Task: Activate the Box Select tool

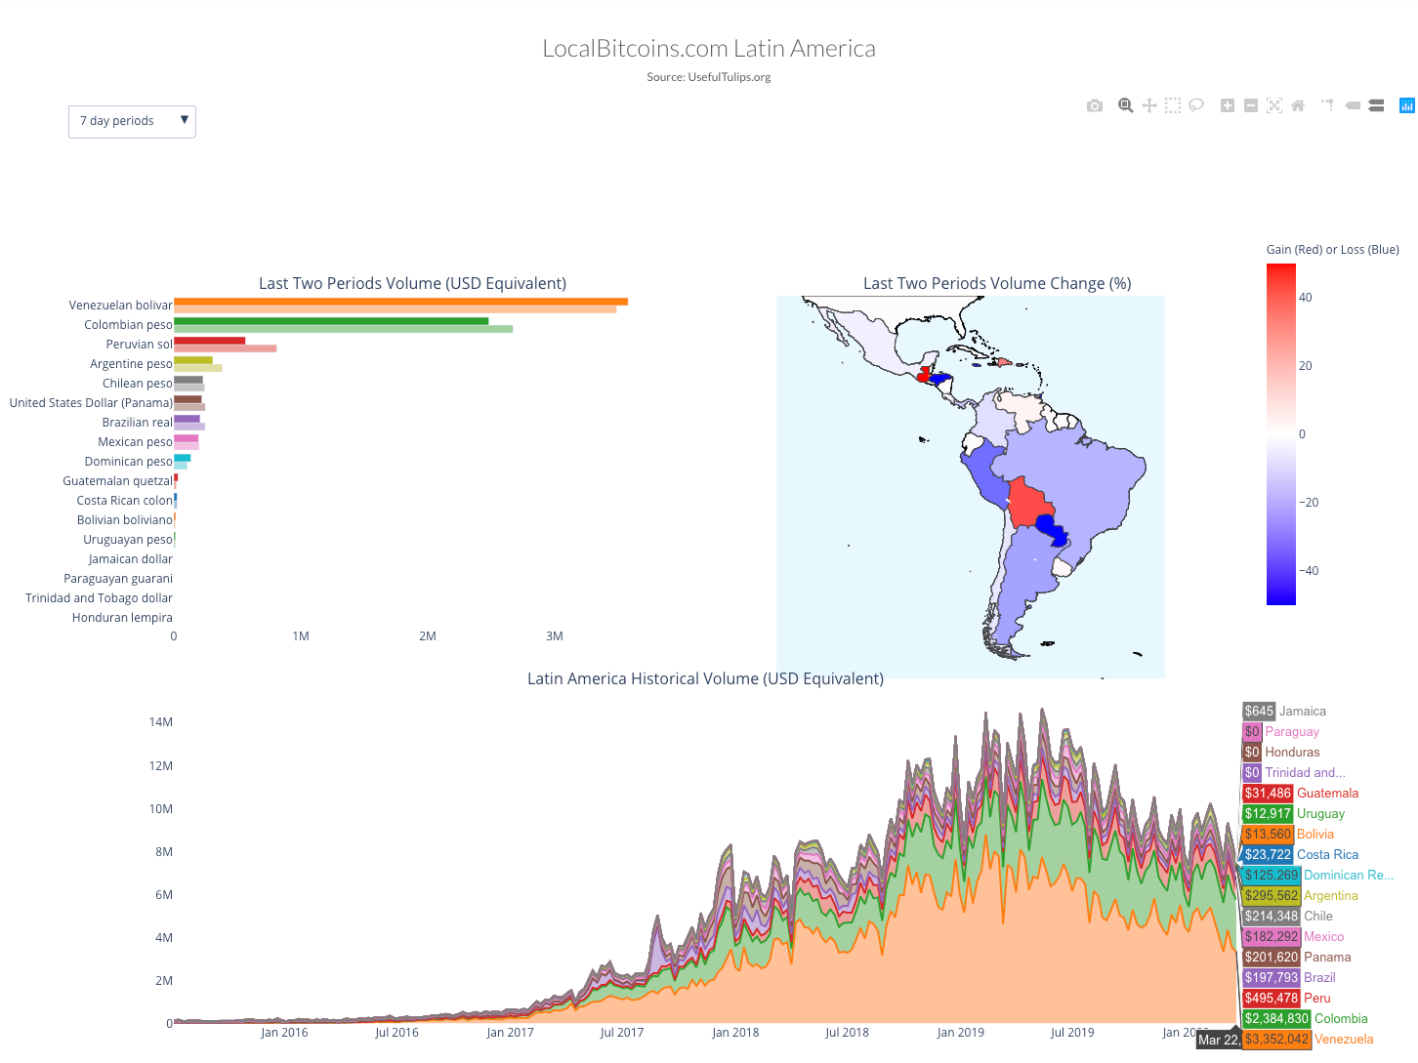Action: pyautogui.click(x=1173, y=105)
